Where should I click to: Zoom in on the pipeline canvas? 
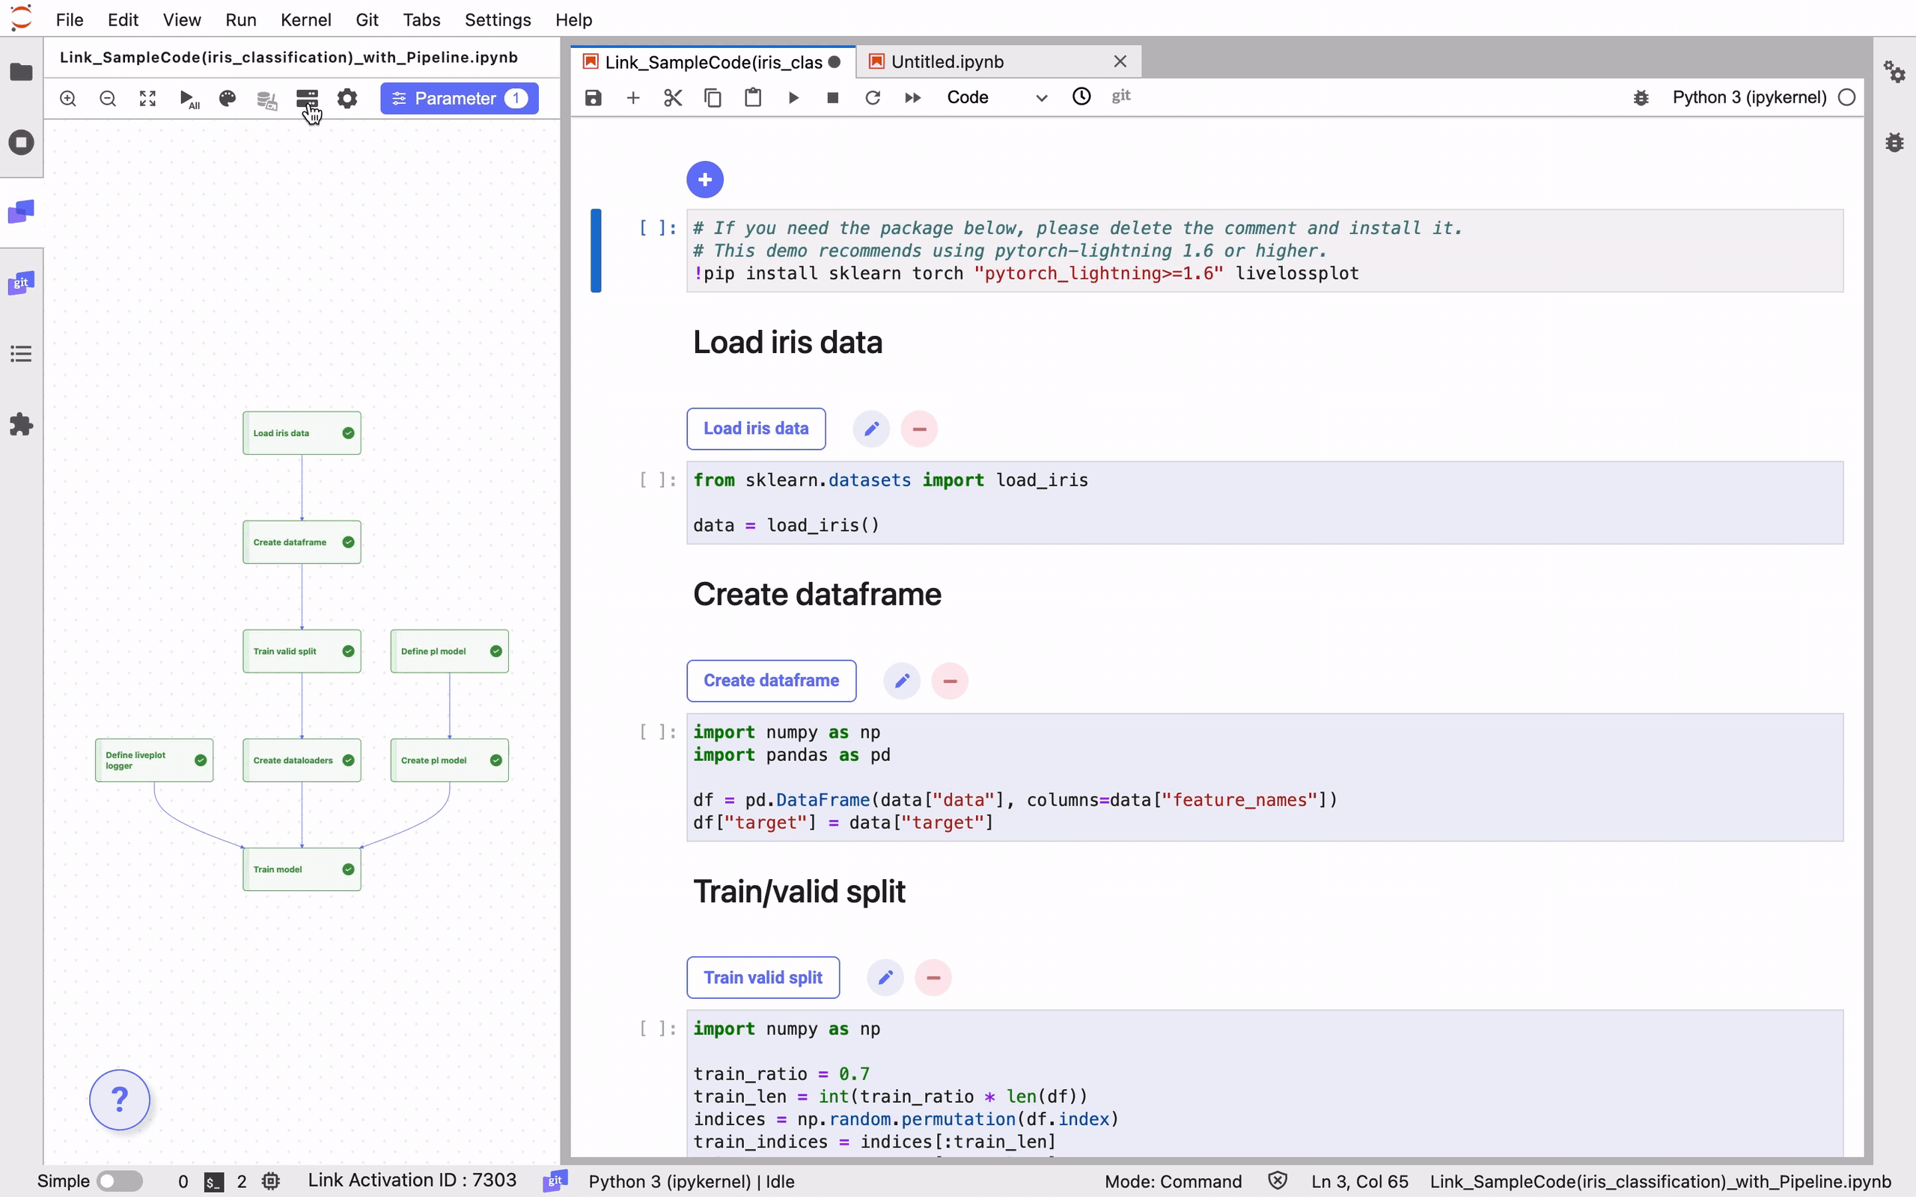point(68,98)
